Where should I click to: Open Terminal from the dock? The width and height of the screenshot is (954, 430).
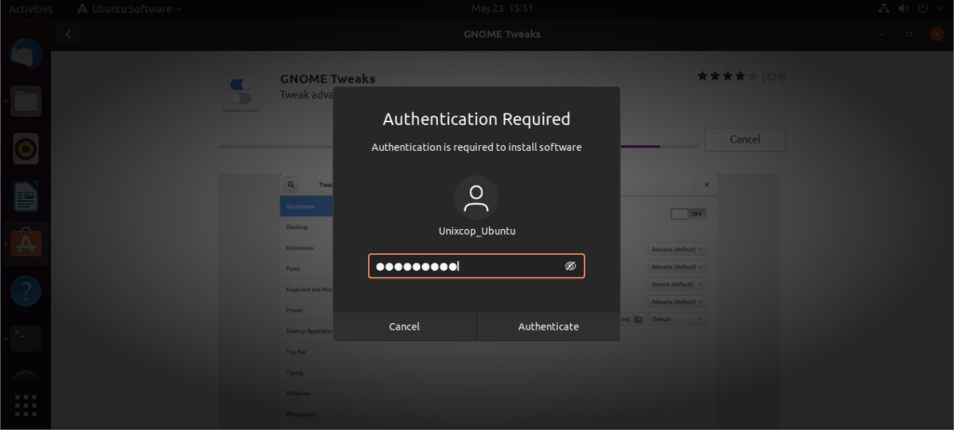coord(25,339)
